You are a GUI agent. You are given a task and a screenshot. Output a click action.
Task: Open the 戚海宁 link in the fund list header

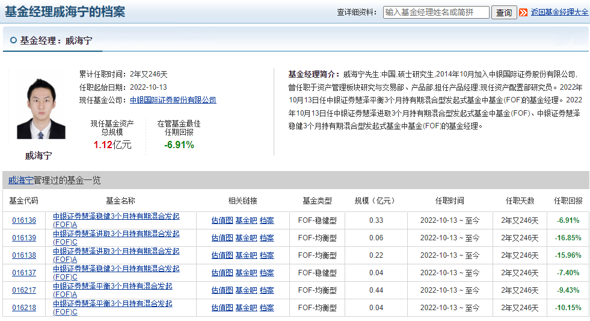pos(20,181)
